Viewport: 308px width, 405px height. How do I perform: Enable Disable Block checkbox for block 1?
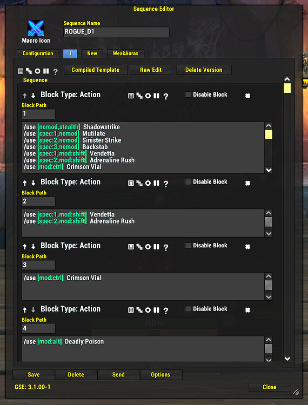click(188, 94)
